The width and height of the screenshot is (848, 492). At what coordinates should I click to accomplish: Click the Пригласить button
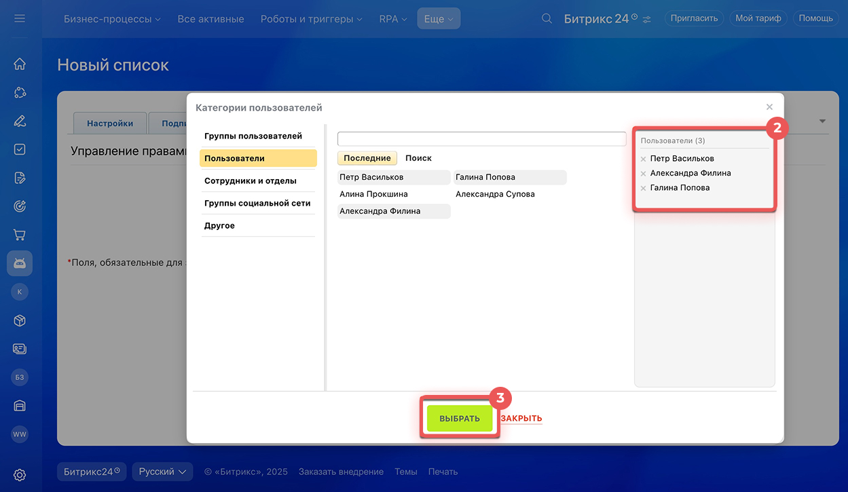coord(694,18)
